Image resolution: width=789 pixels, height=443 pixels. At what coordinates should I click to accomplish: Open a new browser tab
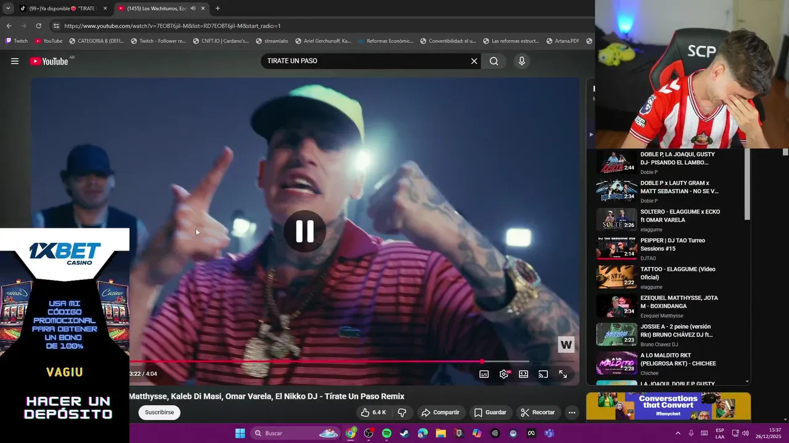pyautogui.click(x=218, y=9)
